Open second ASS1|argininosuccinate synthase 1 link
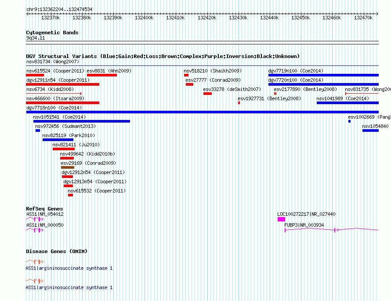Screen dimensions: 391x301 (69, 287)
